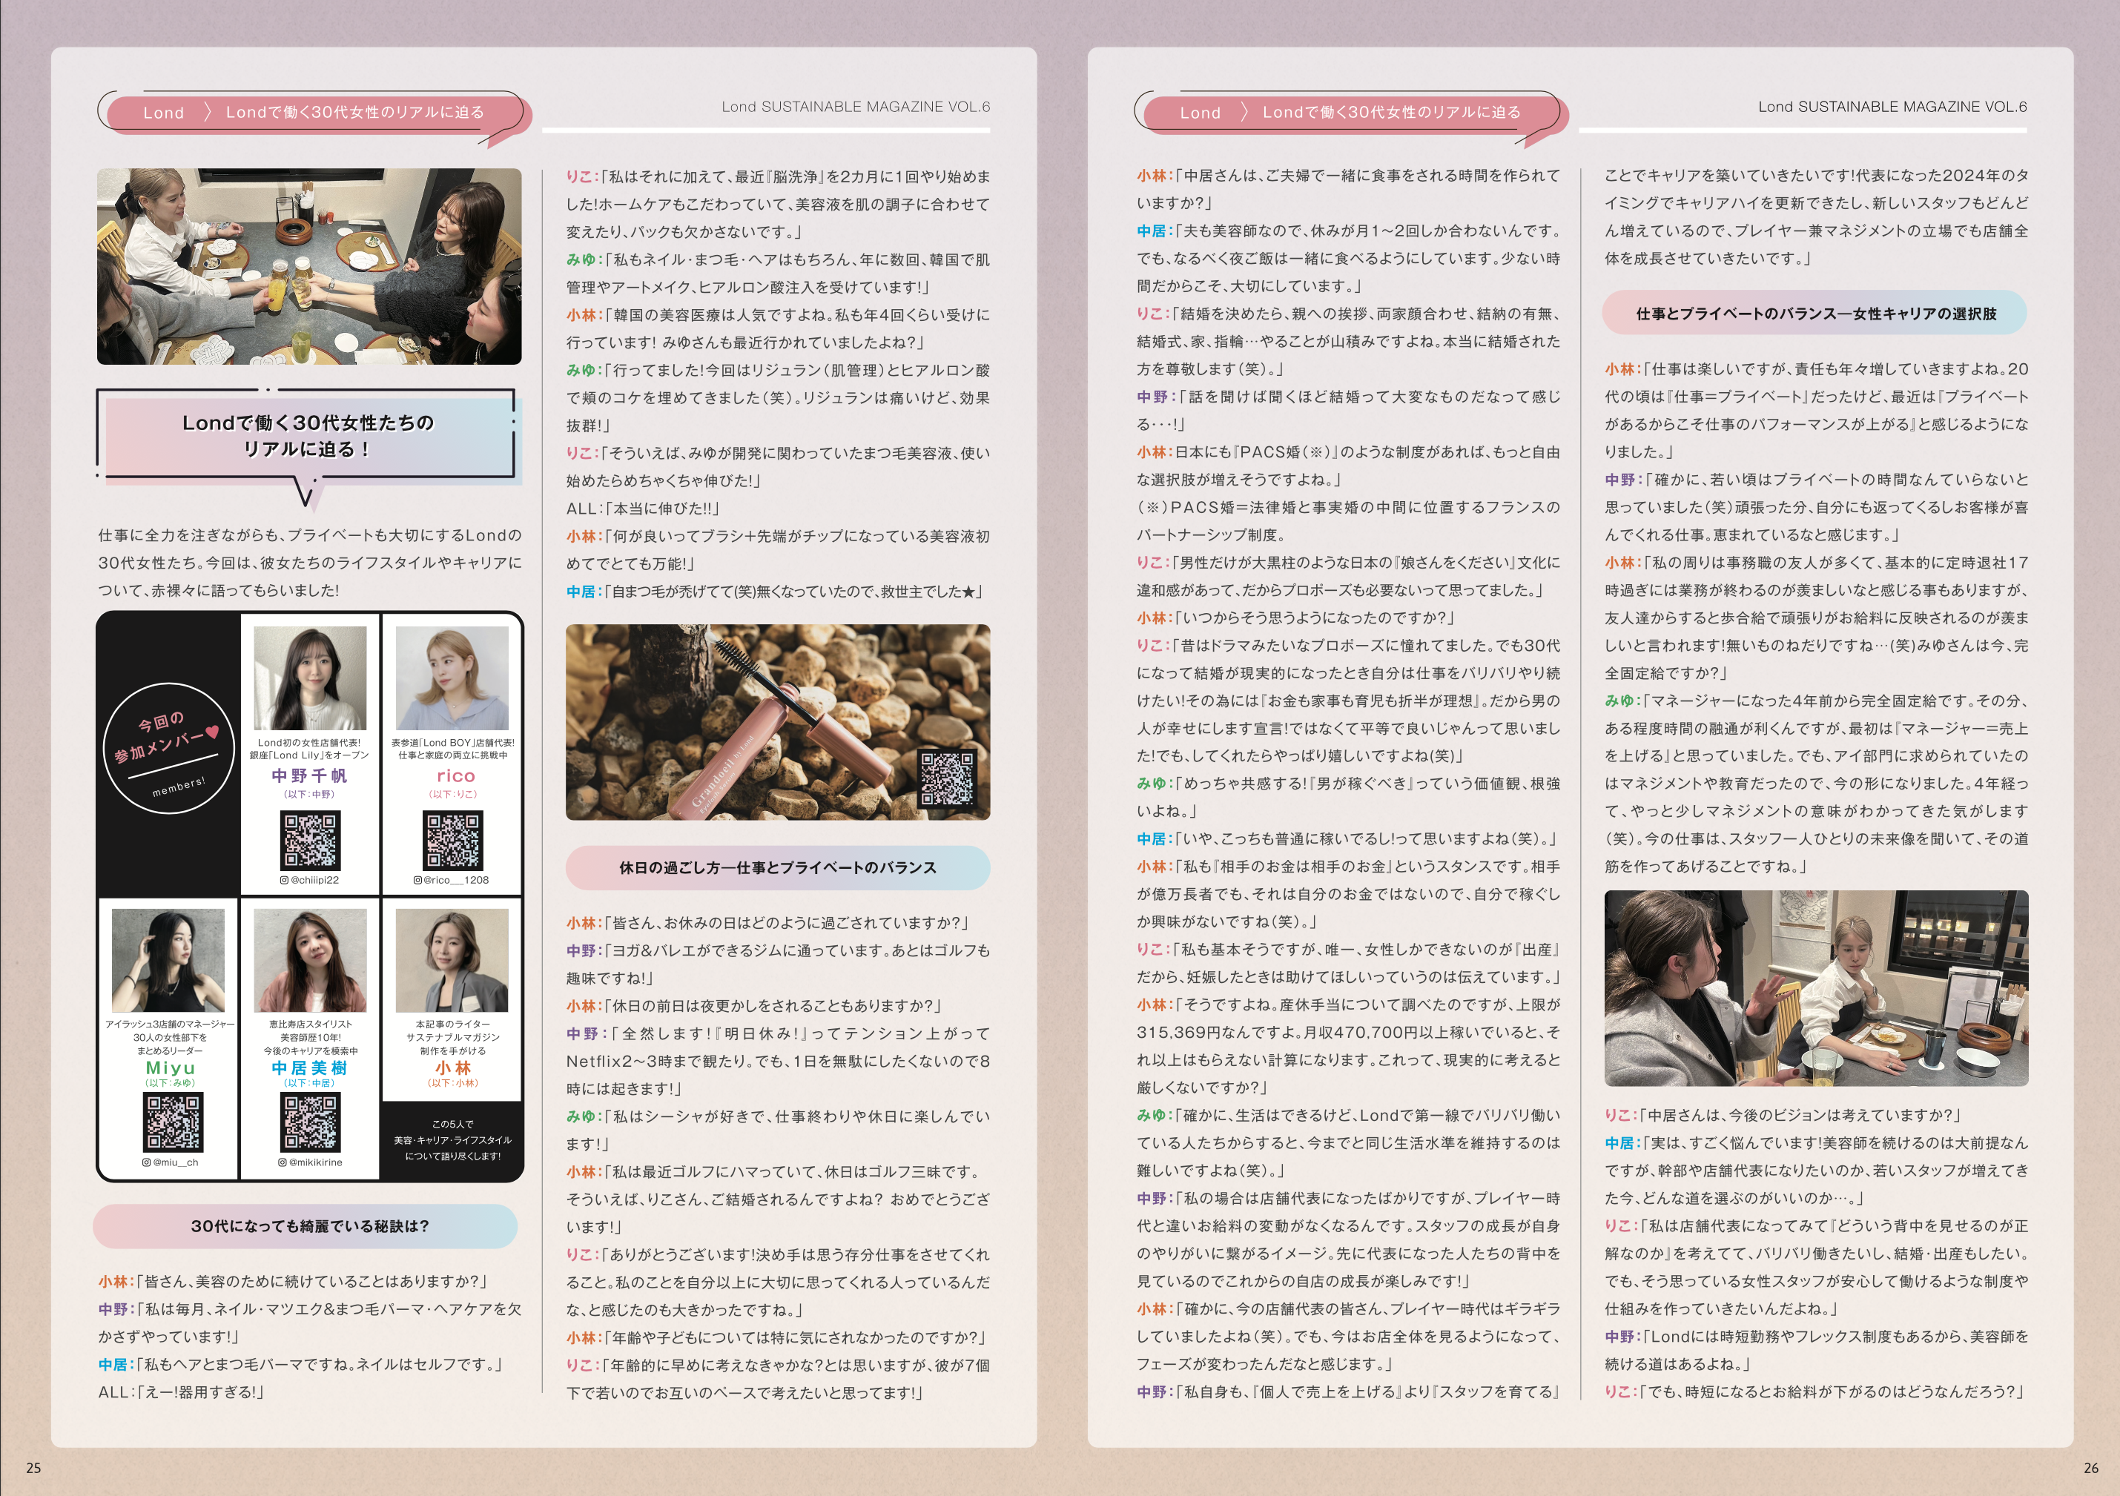Click the name 中居美樹 on the member card
The image size is (2120, 1496).
pyautogui.click(x=310, y=1068)
